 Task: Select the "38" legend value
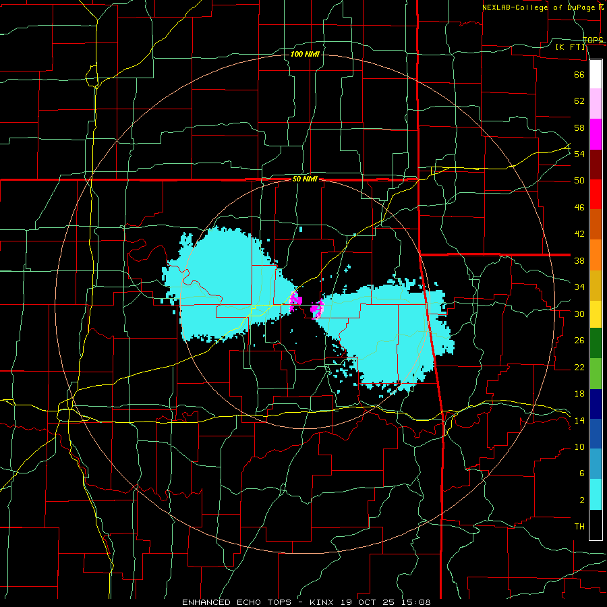click(x=579, y=260)
